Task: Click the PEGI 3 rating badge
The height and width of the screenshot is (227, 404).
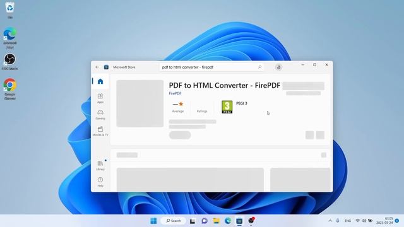Action: click(x=227, y=107)
